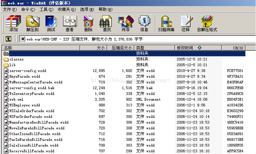256x154 pixels.
Task: Click 自解压格式 (SFX) icon
Action: click(x=207, y=23)
